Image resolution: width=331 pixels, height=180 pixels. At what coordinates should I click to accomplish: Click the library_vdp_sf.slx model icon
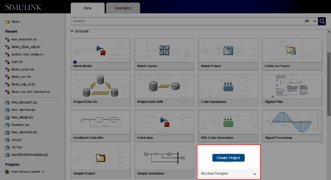7,84
